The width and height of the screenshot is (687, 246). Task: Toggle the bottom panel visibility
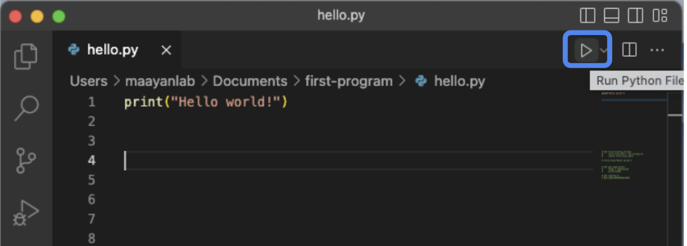(x=612, y=14)
